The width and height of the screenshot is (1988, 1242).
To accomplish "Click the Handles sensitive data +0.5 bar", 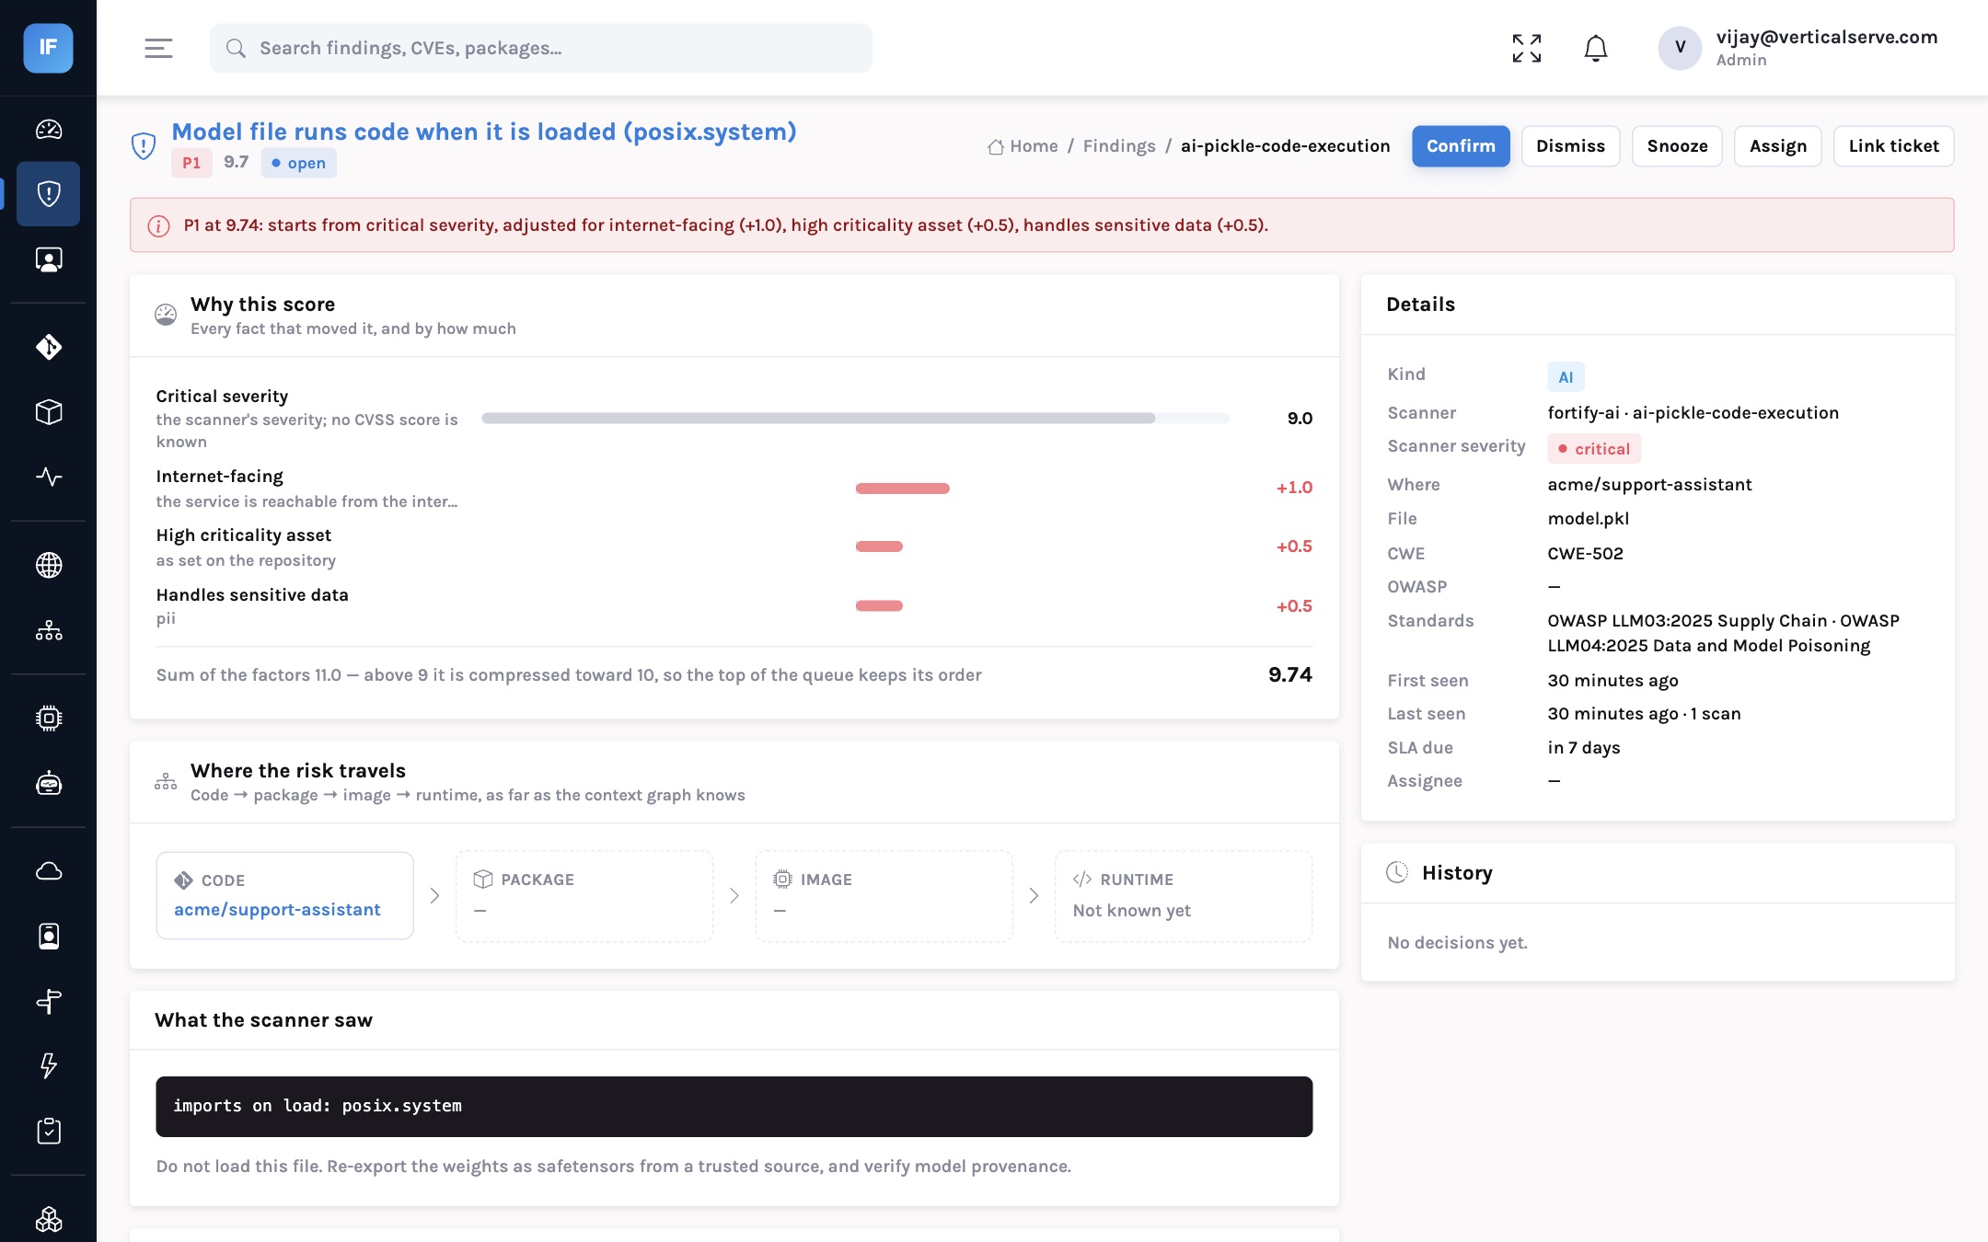I will click(x=879, y=606).
